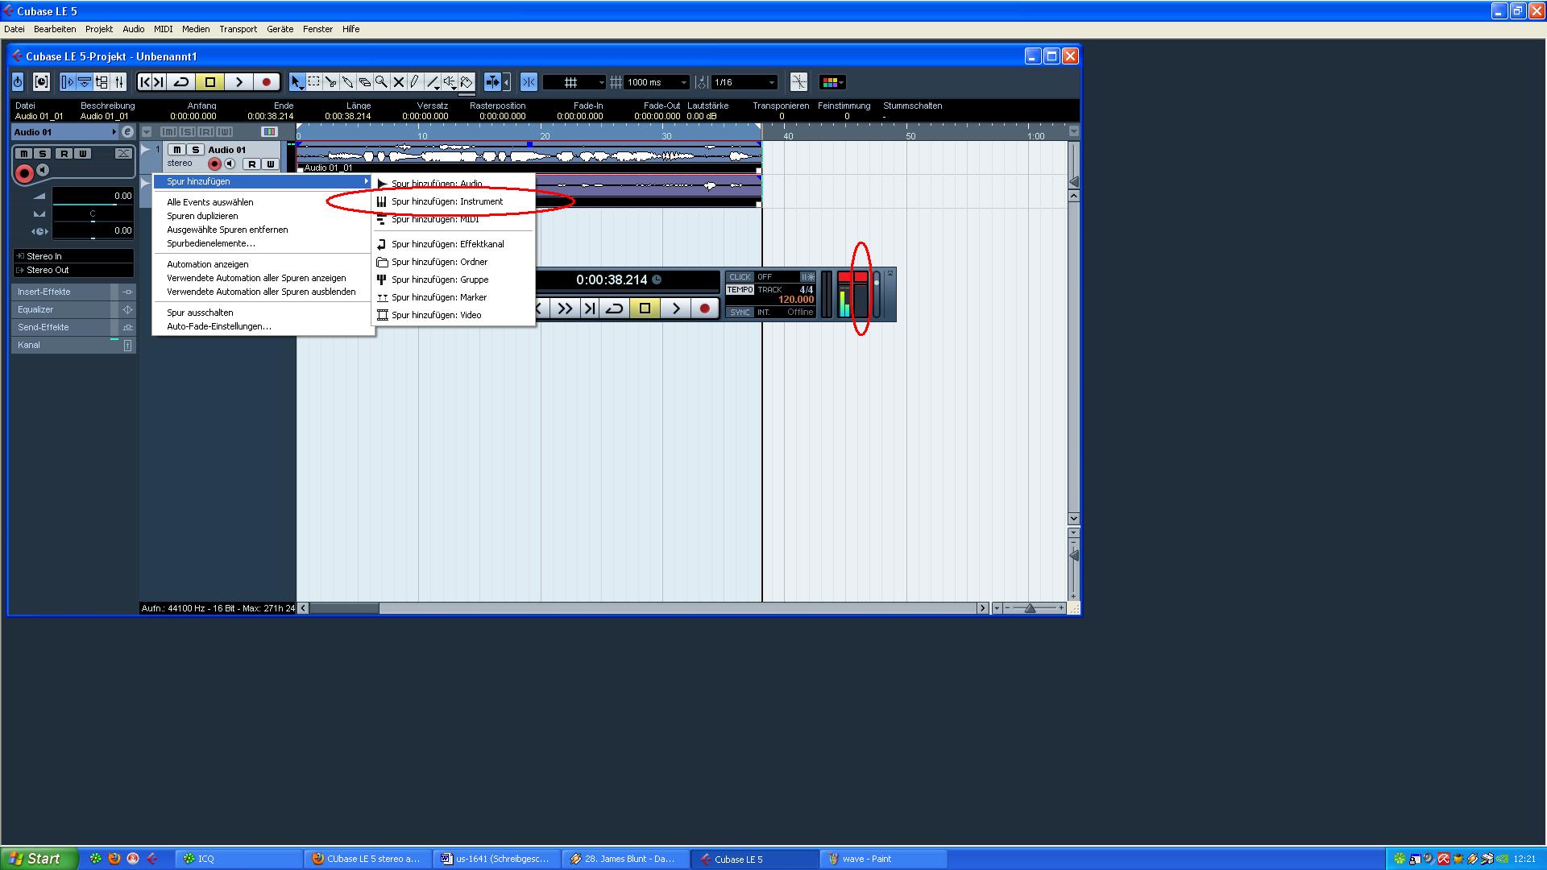This screenshot has width=1547, height=870.
Task: Open the Projekt menu
Action: [99, 29]
